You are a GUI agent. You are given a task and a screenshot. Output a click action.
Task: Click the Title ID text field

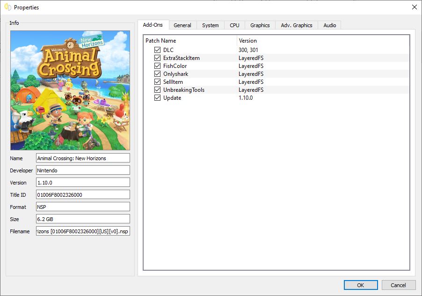(x=83, y=194)
